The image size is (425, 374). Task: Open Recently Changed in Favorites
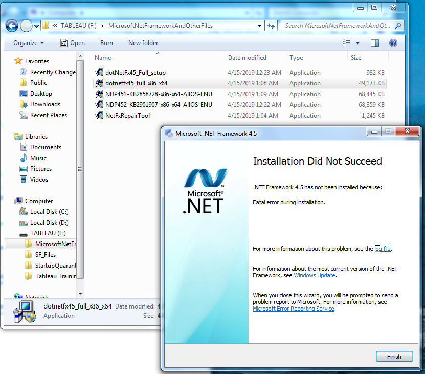[48, 72]
